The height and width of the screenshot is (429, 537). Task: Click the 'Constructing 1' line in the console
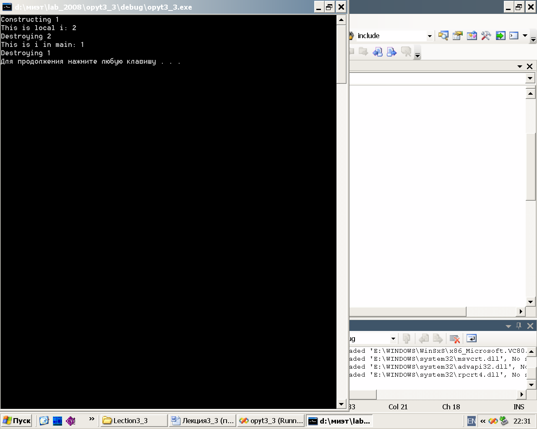(x=30, y=19)
